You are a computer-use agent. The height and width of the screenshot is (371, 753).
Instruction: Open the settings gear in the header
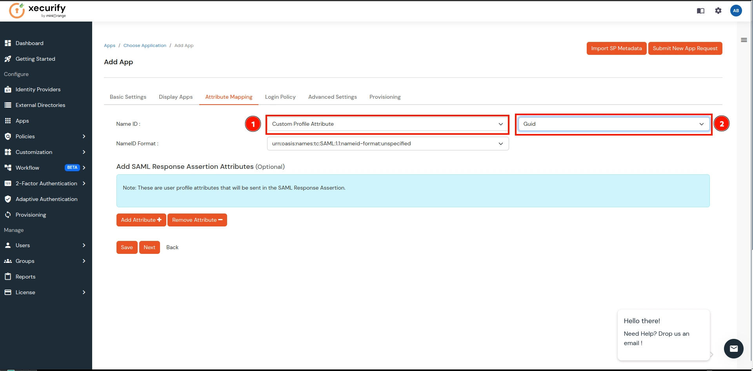(x=718, y=11)
